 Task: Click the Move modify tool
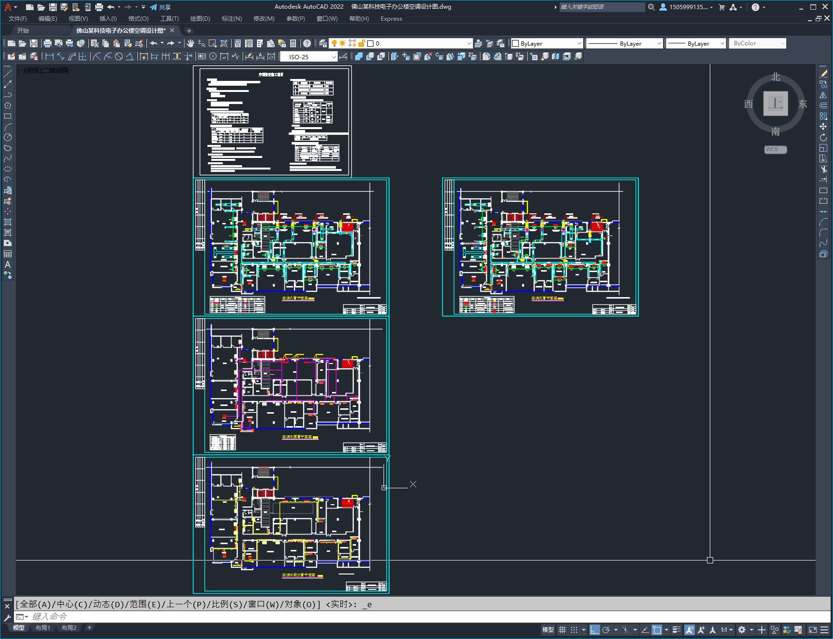pyautogui.click(x=823, y=127)
